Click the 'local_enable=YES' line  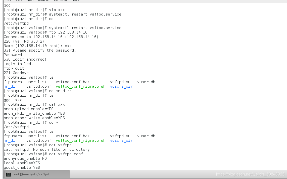(x=22, y=163)
